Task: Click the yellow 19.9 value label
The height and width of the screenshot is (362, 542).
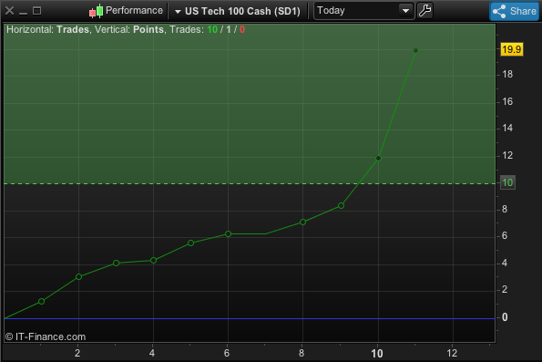Action: (512, 49)
